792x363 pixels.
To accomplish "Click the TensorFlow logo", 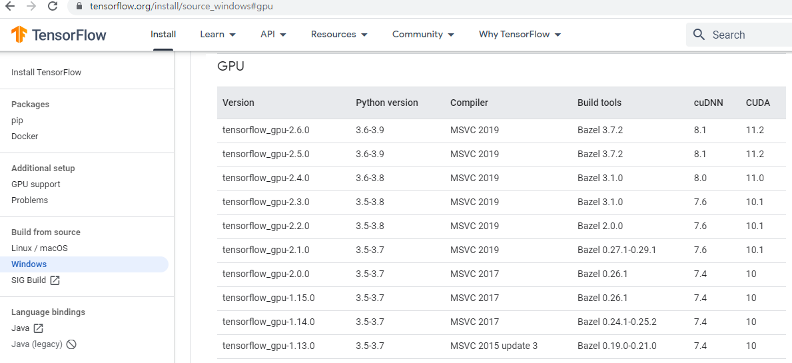I will (59, 35).
